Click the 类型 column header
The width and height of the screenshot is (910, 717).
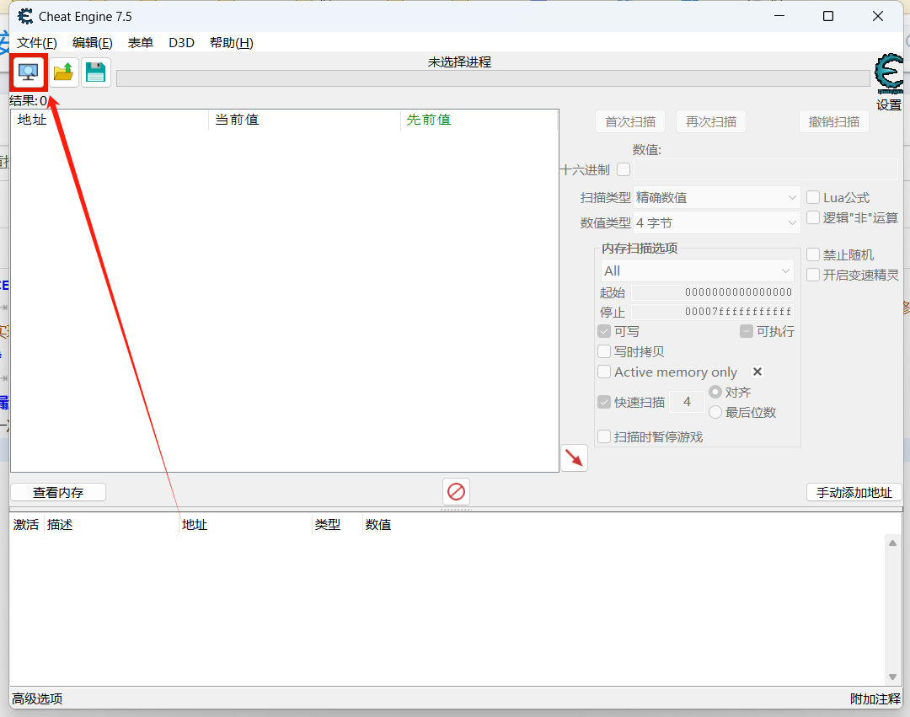pos(337,525)
